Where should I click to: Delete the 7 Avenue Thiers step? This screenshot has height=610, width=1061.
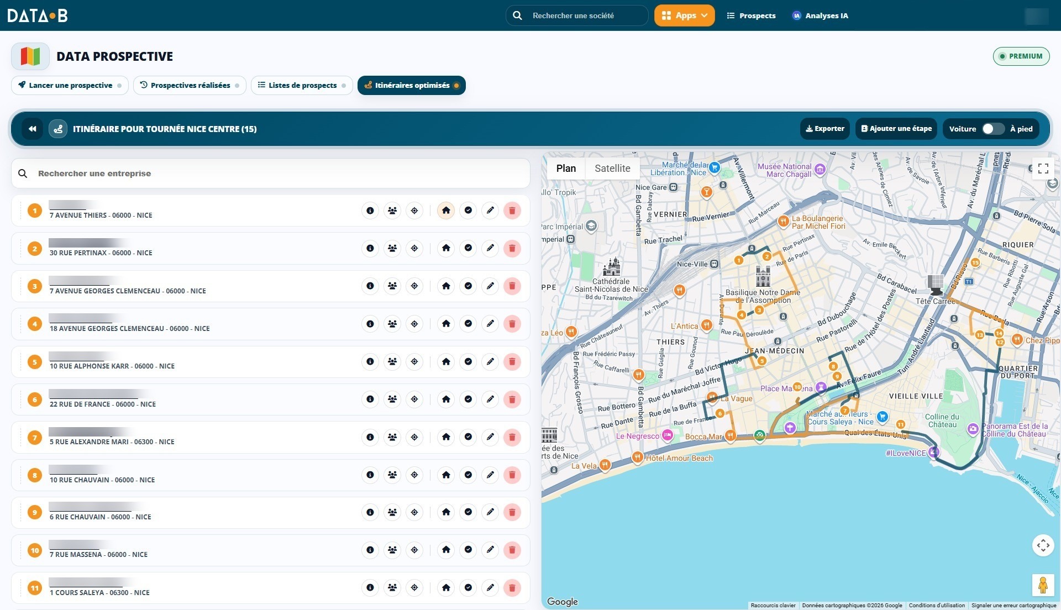pos(512,211)
